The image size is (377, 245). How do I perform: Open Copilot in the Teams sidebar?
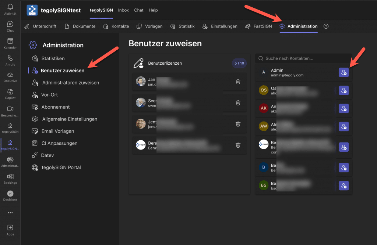coord(10,94)
